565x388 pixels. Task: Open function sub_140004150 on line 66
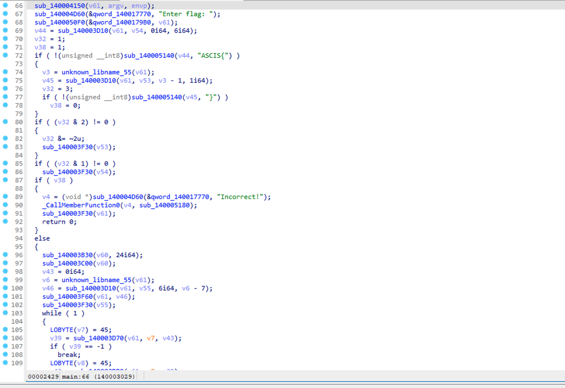(x=59, y=6)
